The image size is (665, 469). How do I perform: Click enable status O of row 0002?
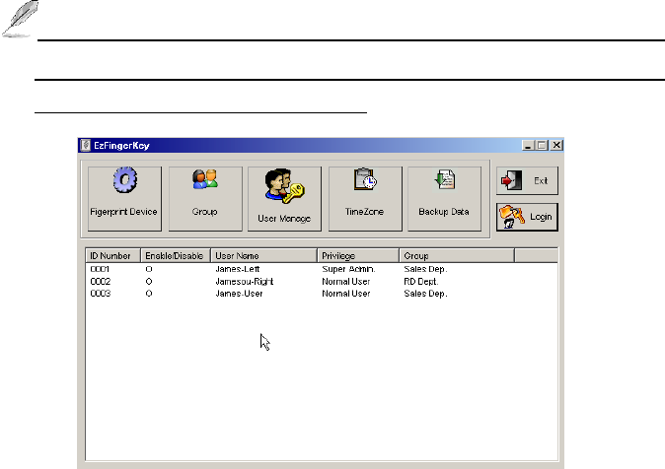pyautogui.click(x=149, y=282)
